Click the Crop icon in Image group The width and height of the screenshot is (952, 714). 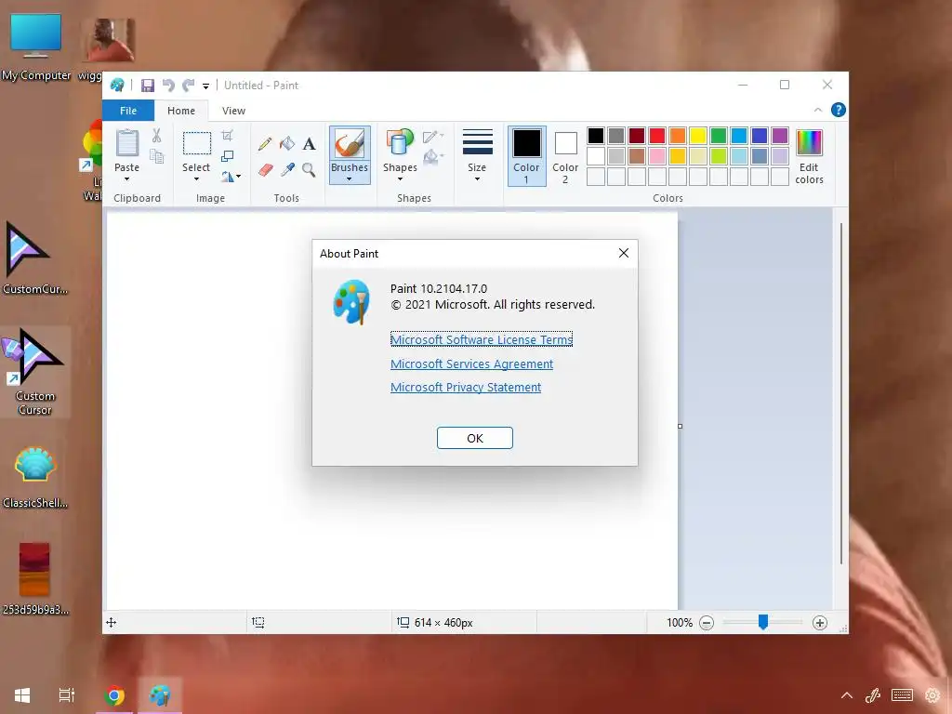[227, 136]
